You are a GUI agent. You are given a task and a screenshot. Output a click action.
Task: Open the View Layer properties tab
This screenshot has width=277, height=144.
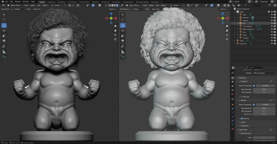[233, 86]
